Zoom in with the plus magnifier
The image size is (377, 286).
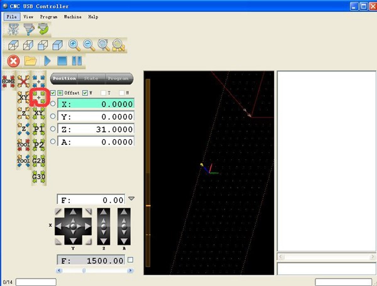[x=74, y=45]
